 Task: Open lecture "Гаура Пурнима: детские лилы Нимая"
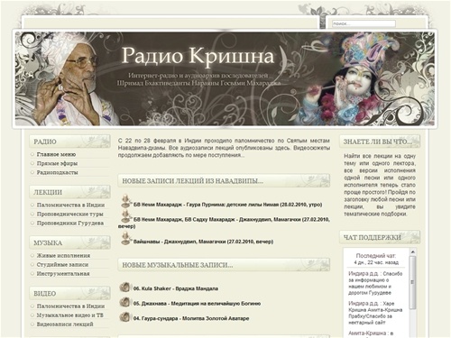227,205
